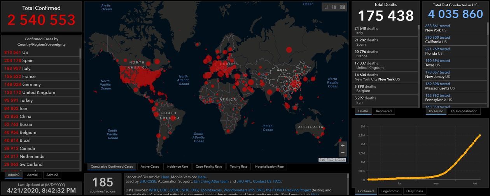Open the US Hospitalization tab

click(x=464, y=111)
